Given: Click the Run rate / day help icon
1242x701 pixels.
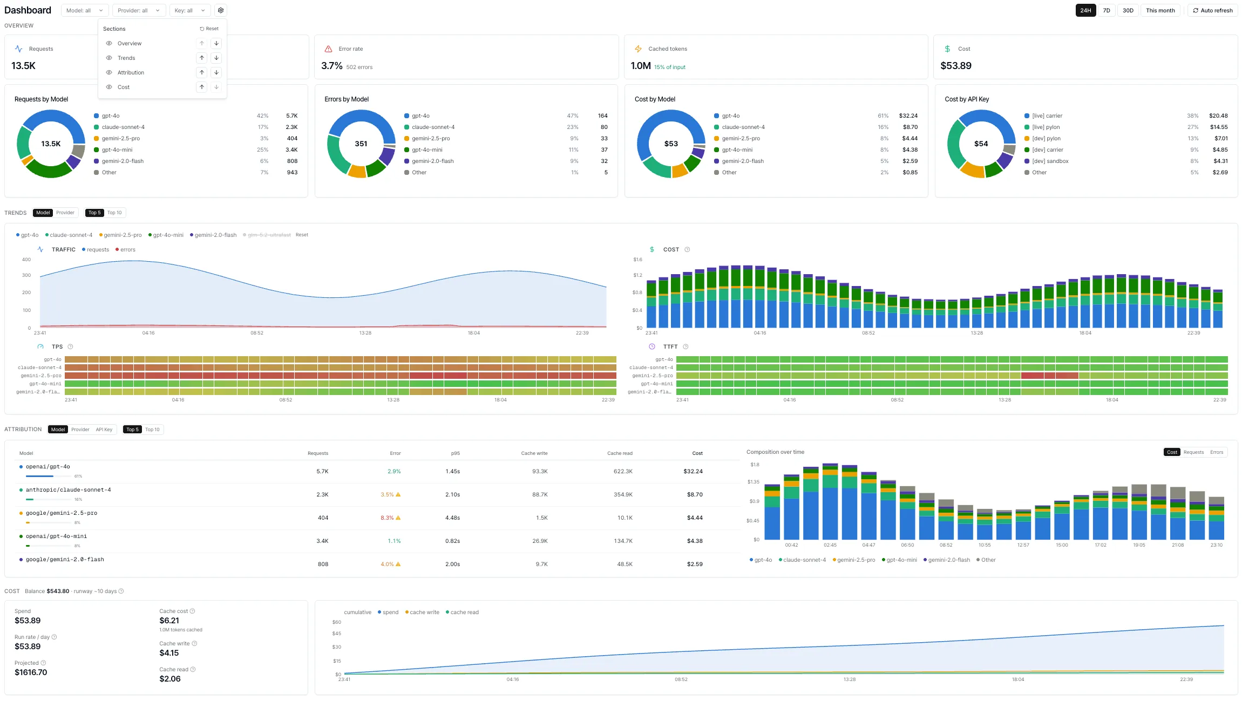Looking at the screenshot, I should [54, 637].
